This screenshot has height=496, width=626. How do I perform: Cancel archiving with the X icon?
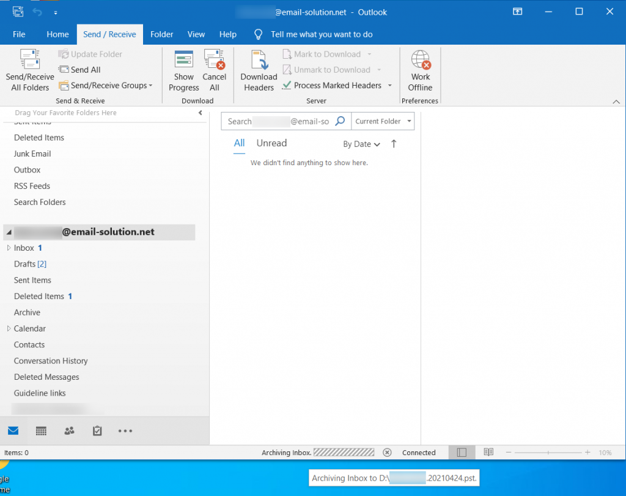(387, 453)
